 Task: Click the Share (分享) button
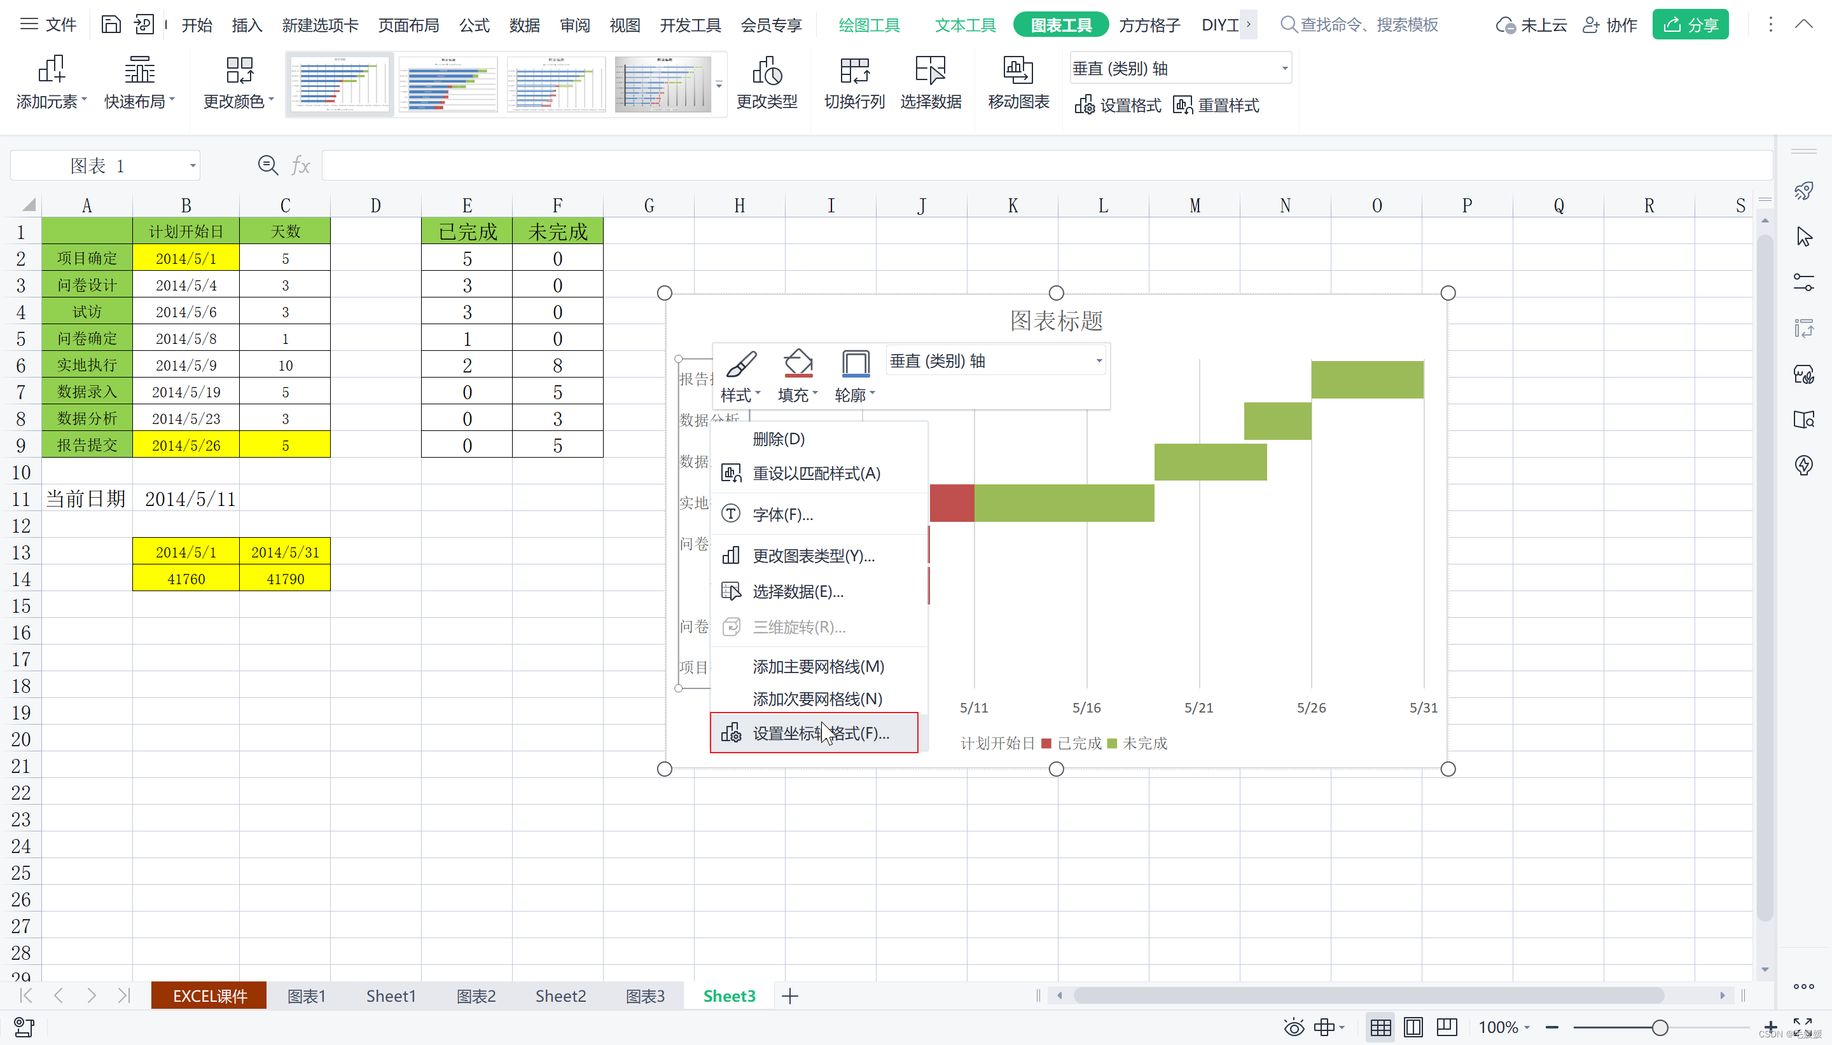point(1690,25)
